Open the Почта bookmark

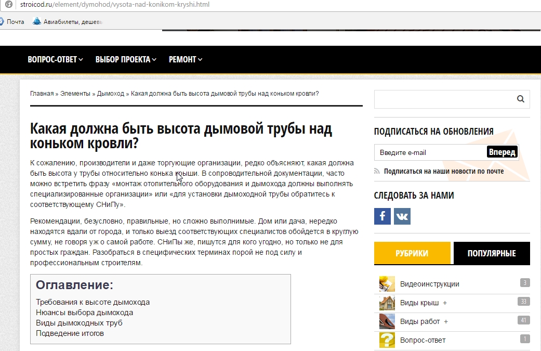(x=16, y=22)
